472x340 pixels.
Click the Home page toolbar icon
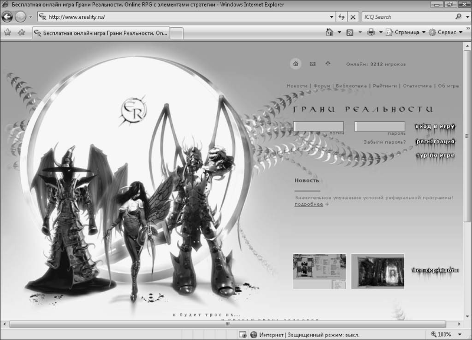point(330,32)
